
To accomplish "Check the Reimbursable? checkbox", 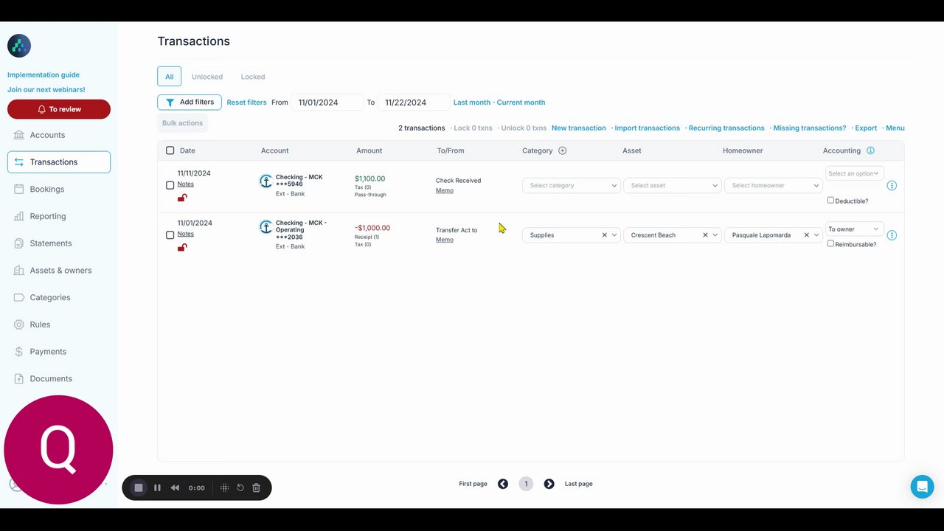I will (x=830, y=243).
